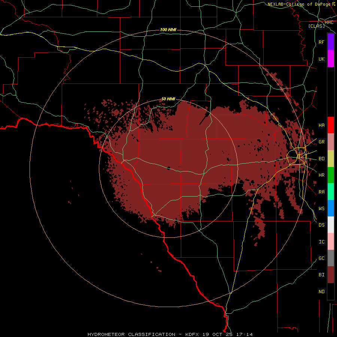Choose the brown BI legend swatch
The height and width of the screenshot is (337, 337).
pos(331,275)
